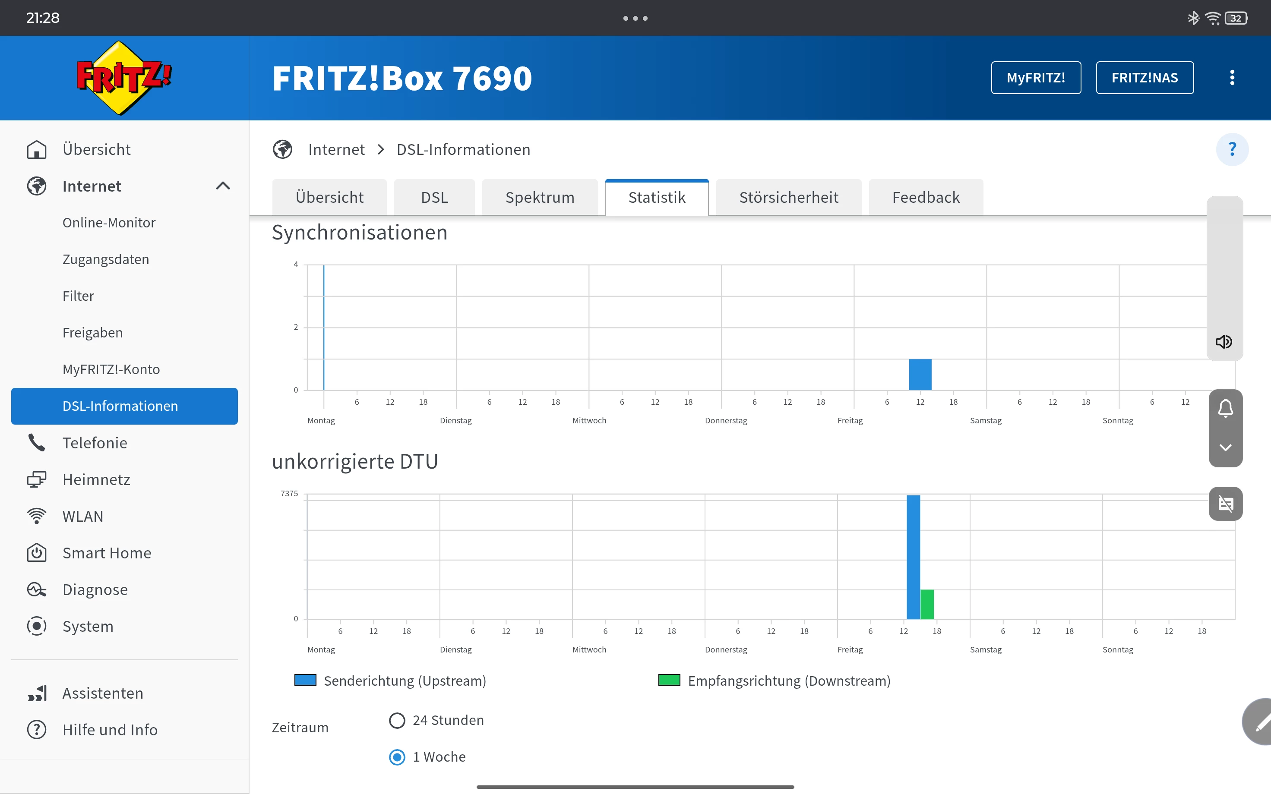Click the speaker volume icon
The image size is (1271, 794).
pos(1224,342)
